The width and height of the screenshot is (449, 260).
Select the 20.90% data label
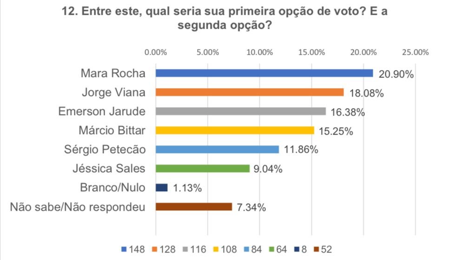[395, 74]
